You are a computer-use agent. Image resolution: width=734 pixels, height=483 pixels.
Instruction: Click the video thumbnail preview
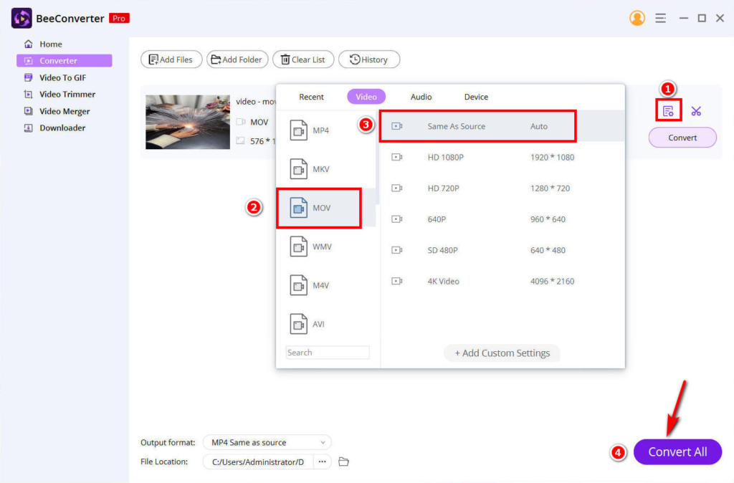click(187, 123)
